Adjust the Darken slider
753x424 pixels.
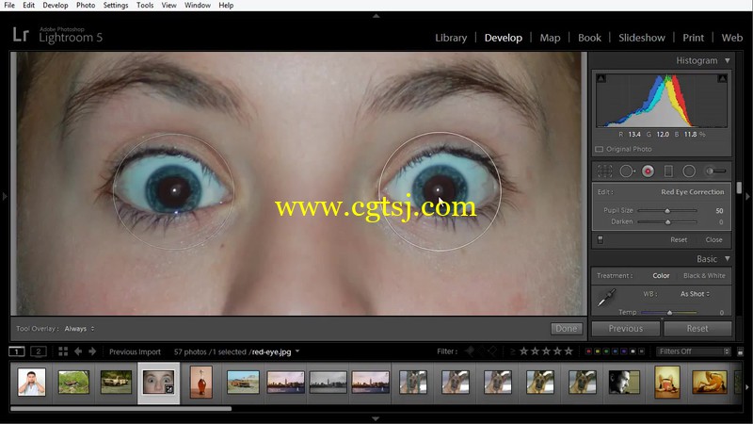(x=667, y=221)
